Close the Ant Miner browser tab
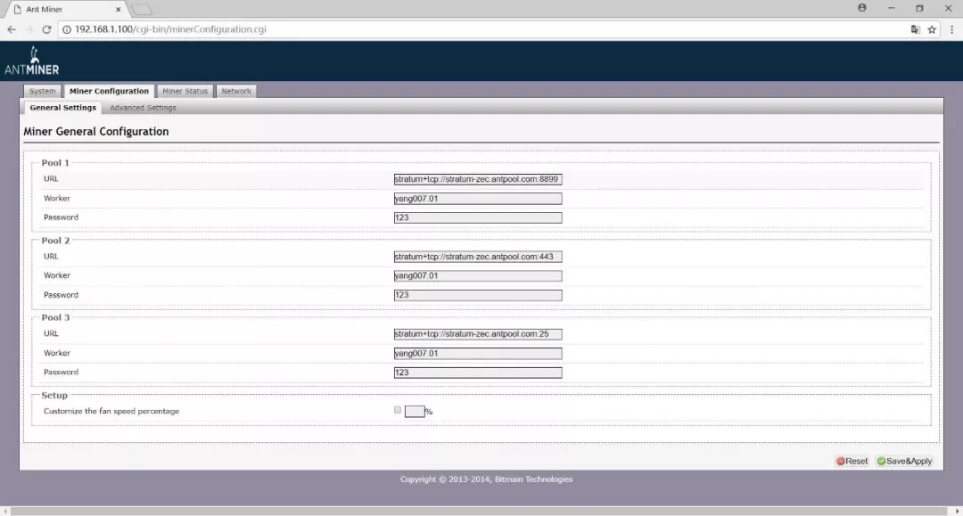This screenshot has height=516, width=963. pyautogui.click(x=118, y=9)
